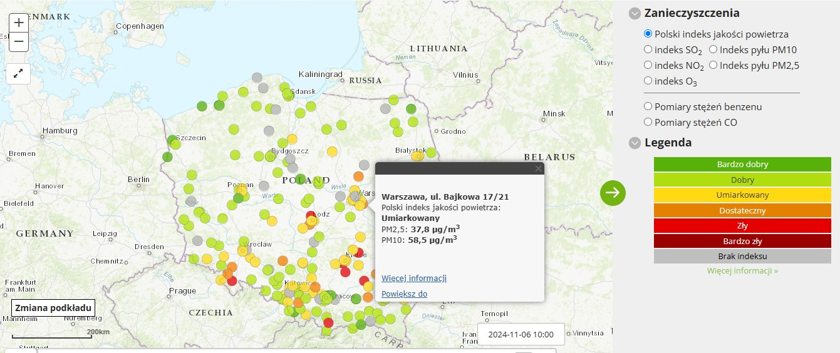Click the Bardzo dobry legend swatch
This screenshot has height=353, width=840.
(742, 165)
